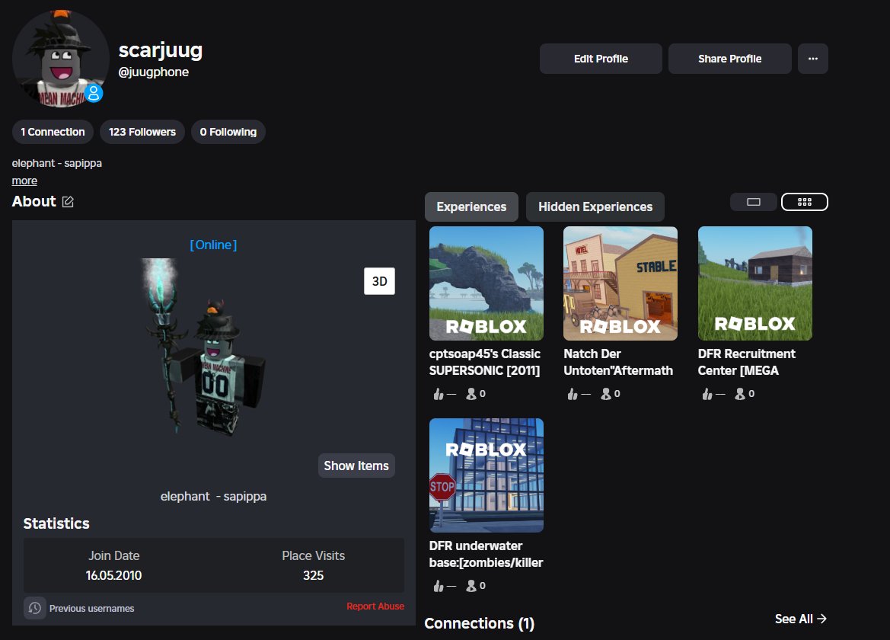Click the arrow icon next to See All
This screenshot has width=890, height=640.
coord(820,619)
